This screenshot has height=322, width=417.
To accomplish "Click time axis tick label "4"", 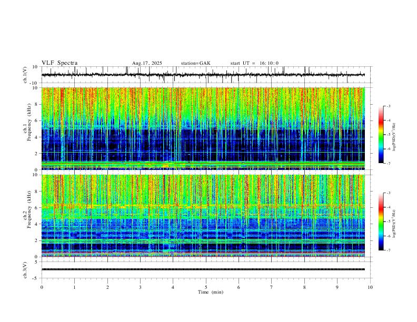I will coord(173,287).
